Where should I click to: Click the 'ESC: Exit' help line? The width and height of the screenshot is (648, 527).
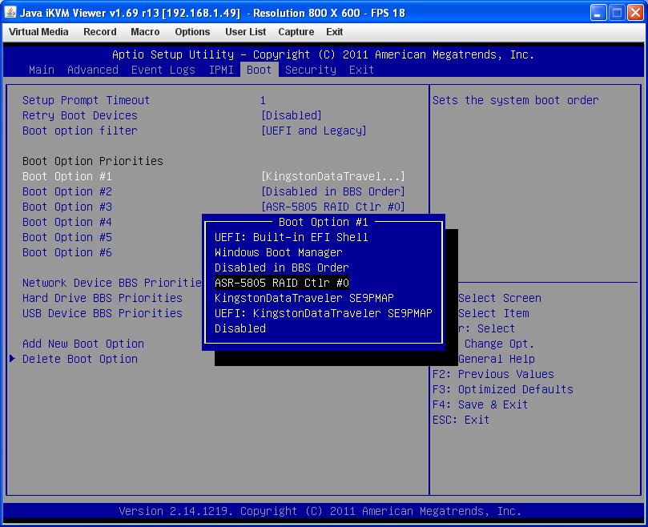pos(461,420)
